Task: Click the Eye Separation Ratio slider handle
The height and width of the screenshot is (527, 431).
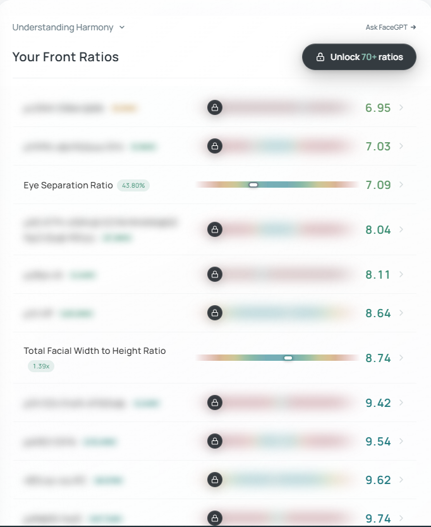Action: pos(253,185)
